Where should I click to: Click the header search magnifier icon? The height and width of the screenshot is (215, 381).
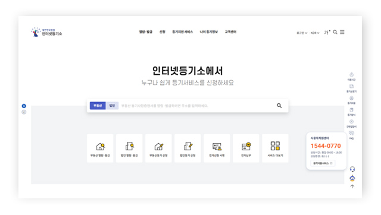click(x=335, y=32)
